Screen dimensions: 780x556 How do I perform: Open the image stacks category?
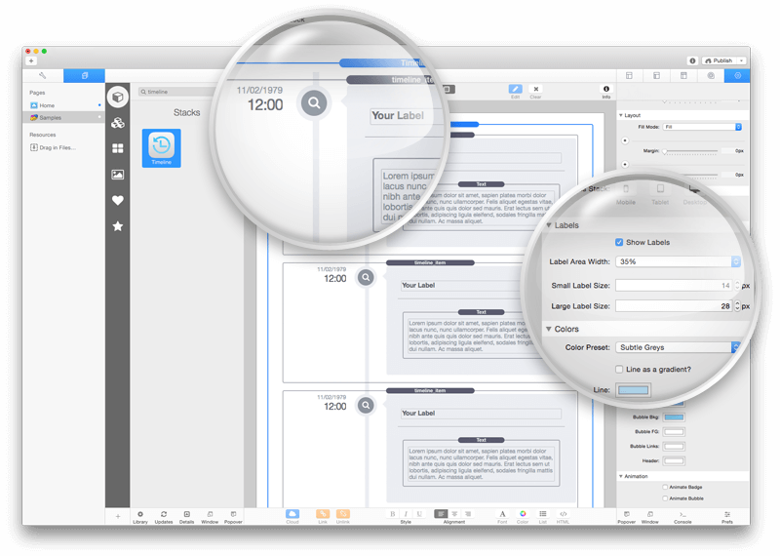[x=118, y=175]
